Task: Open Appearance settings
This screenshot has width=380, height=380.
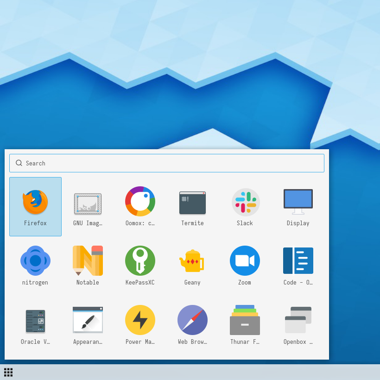Action: tap(88, 325)
